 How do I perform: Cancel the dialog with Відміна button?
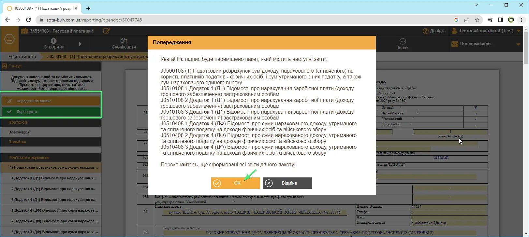[287, 183]
